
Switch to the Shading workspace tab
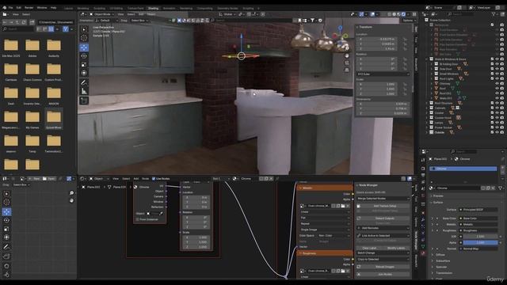tap(153, 8)
